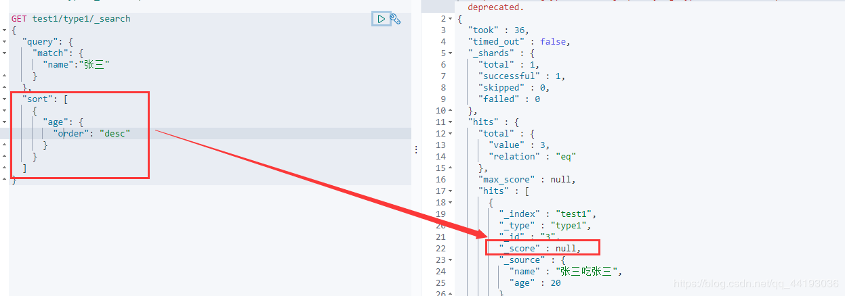Click the "match": { line in the request

pos(58,53)
